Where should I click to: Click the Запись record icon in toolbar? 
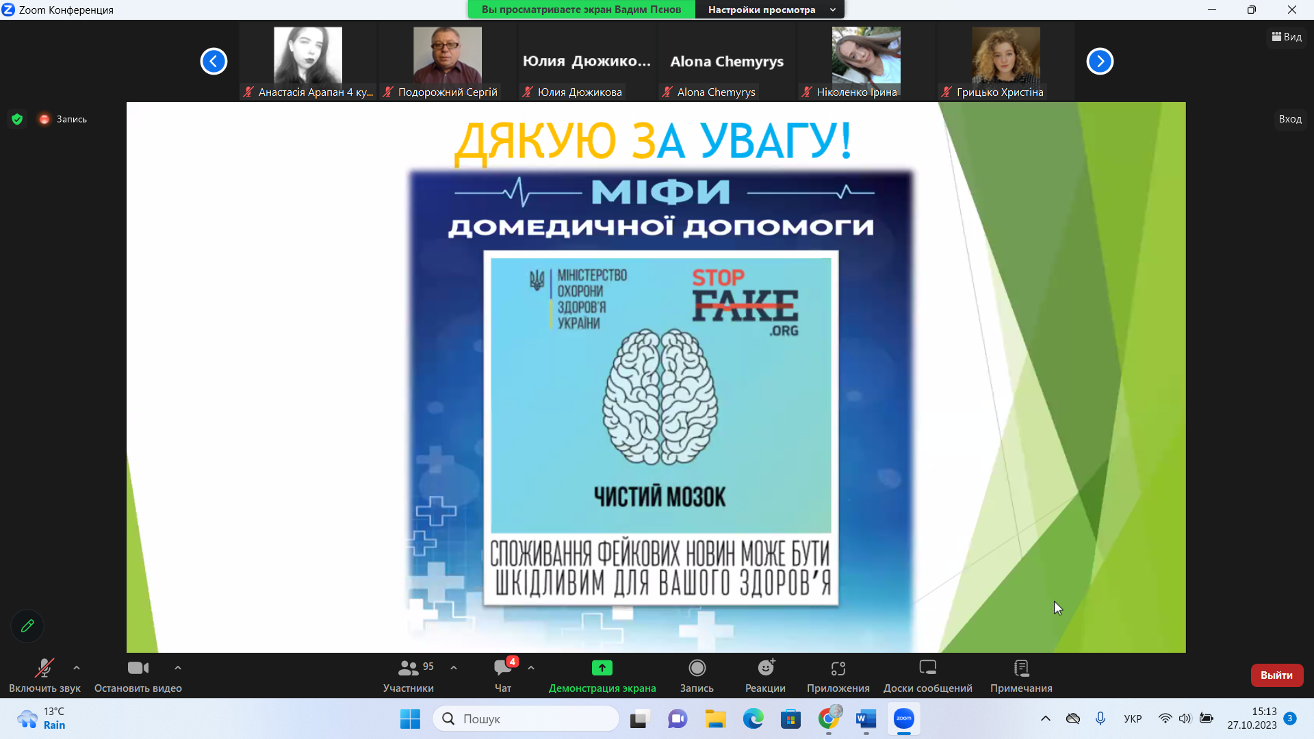pyautogui.click(x=697, y=668)
